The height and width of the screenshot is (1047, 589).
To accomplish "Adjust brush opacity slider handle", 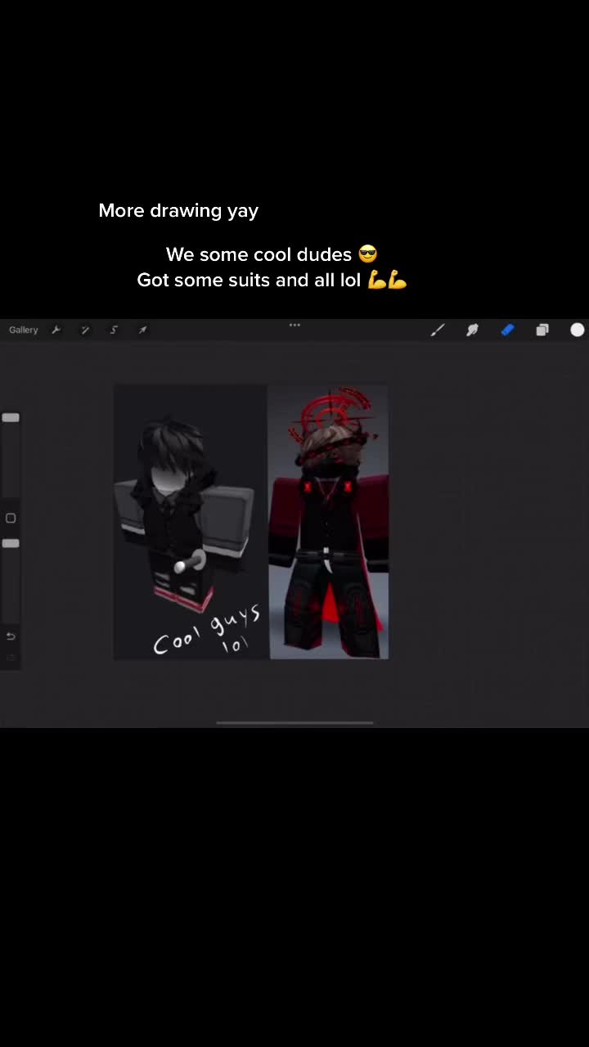I will coord(11,543).
